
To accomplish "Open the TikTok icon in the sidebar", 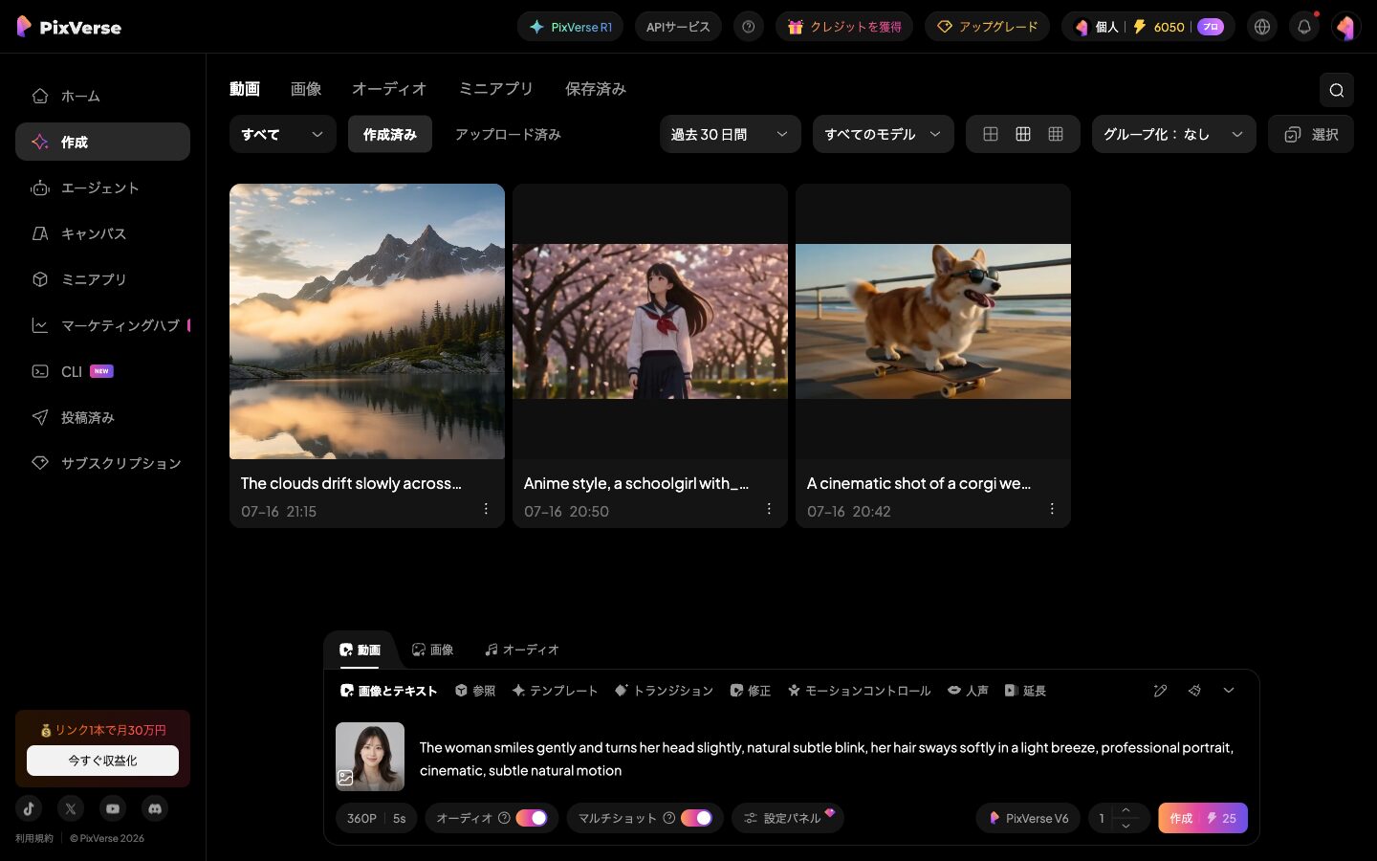I will point(29,808).
